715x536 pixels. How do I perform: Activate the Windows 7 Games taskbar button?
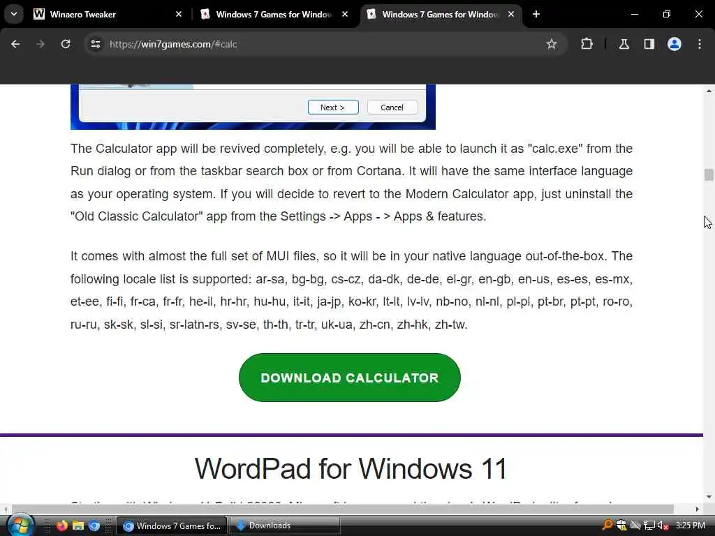[172, 526]
